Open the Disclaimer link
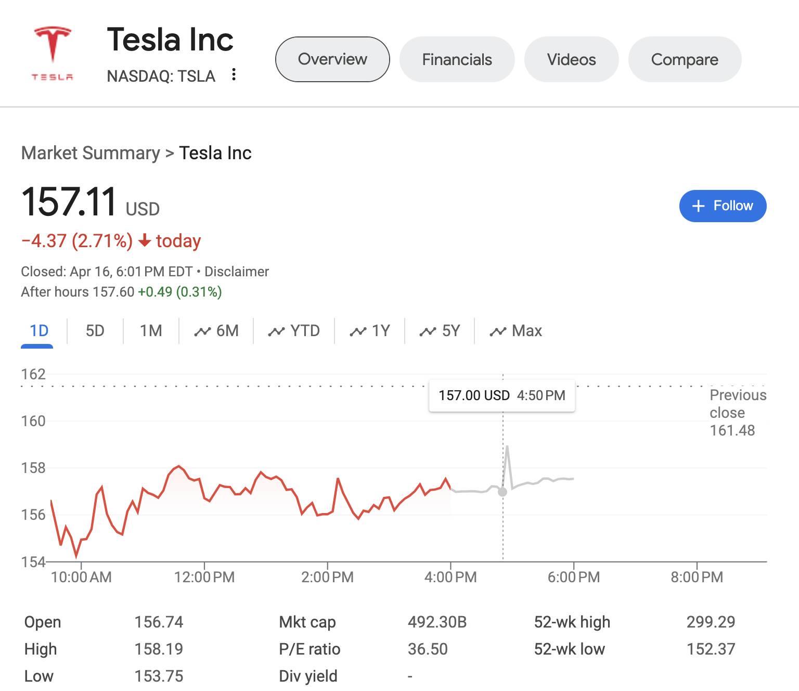Screen dimensions: 799x691 point(237,272)
